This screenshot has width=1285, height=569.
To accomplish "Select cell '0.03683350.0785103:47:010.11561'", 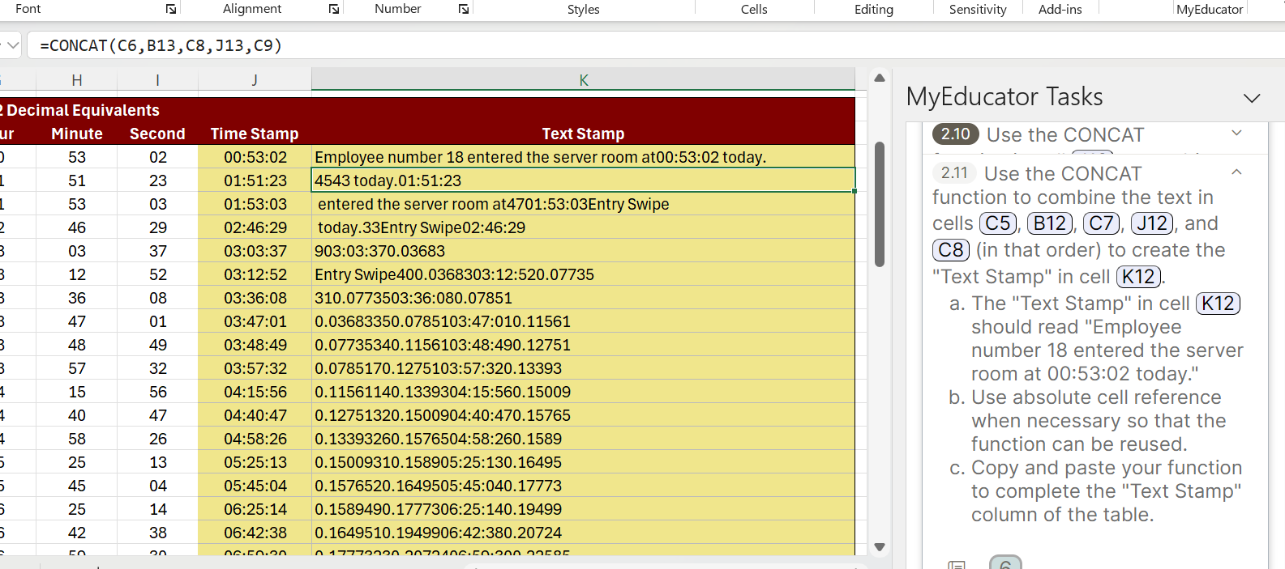I will point(584,321).
